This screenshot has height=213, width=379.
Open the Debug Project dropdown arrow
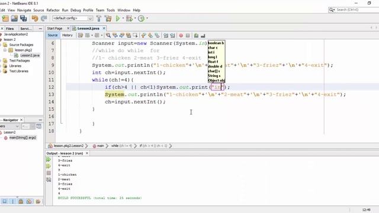click(135, 18)
